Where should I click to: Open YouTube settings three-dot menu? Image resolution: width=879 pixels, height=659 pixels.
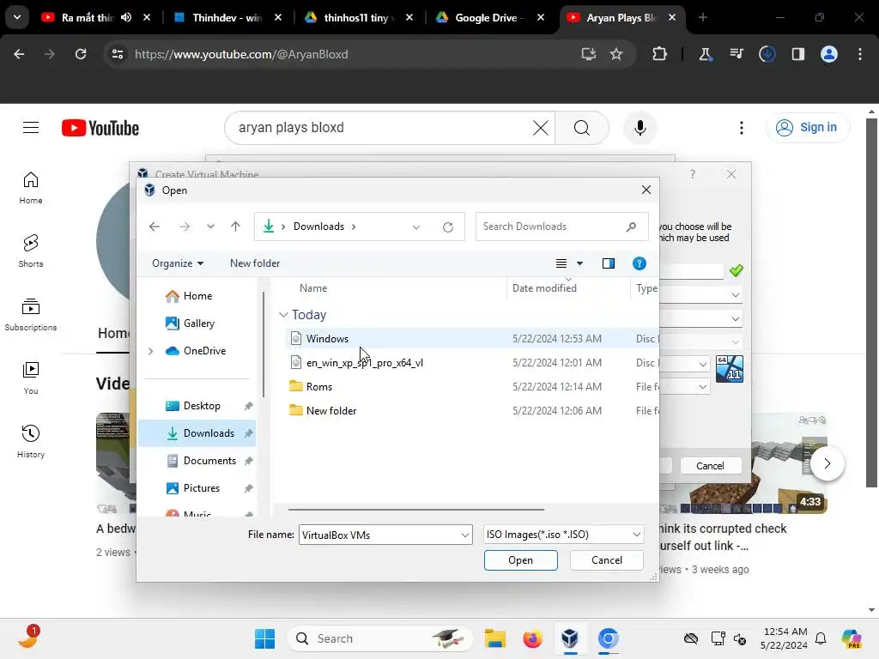[741, 128]
